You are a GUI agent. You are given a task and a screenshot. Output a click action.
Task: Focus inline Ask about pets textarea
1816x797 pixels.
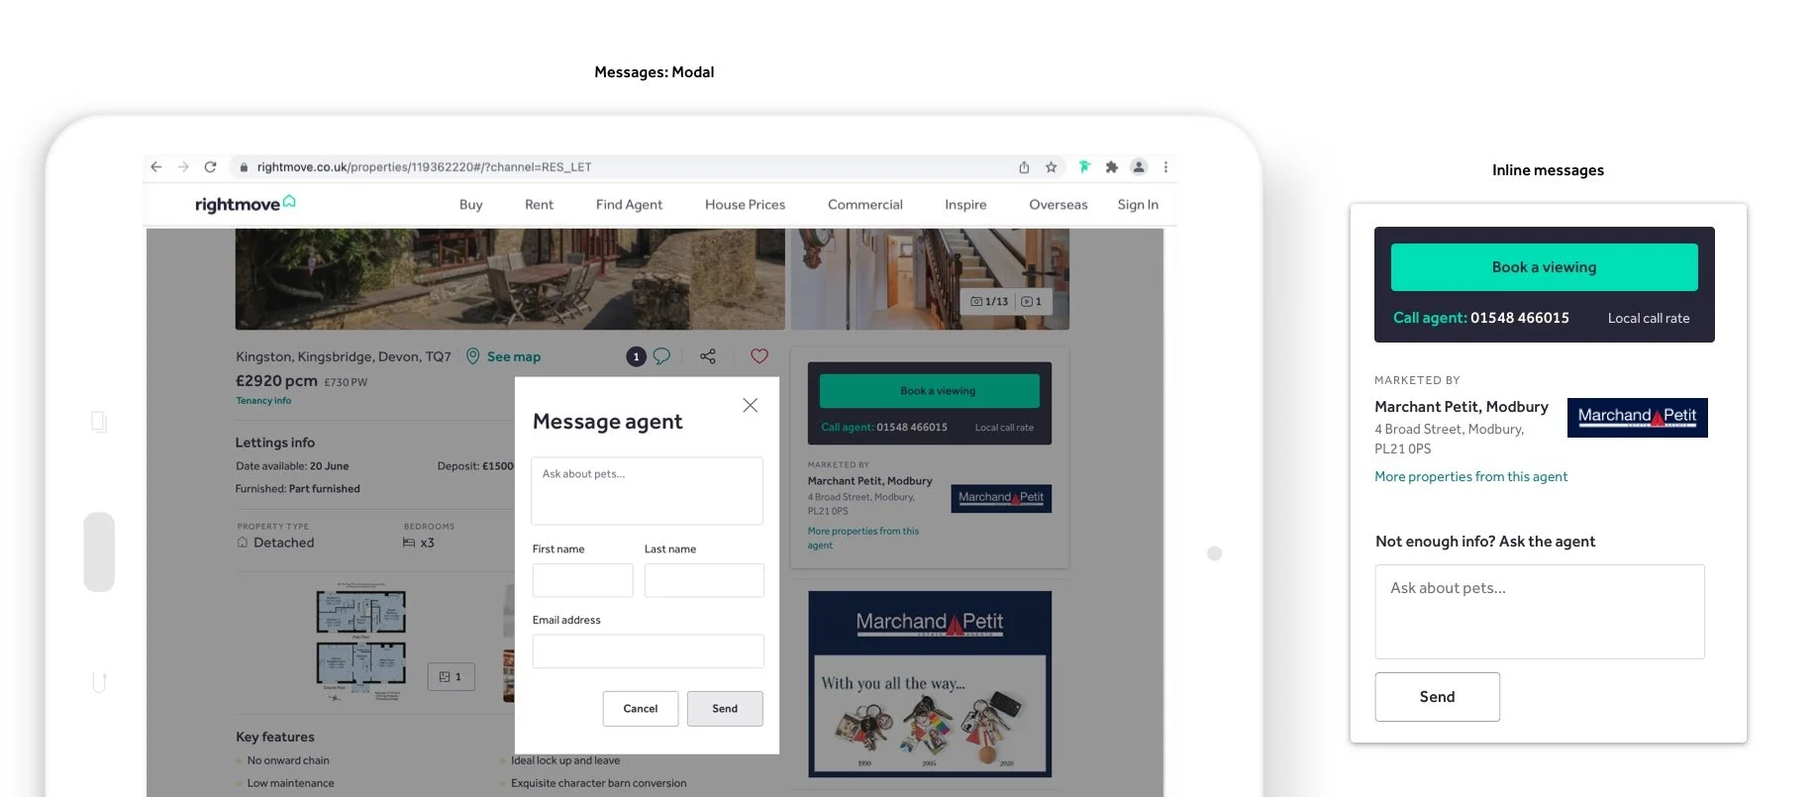tap(1540, 612)
